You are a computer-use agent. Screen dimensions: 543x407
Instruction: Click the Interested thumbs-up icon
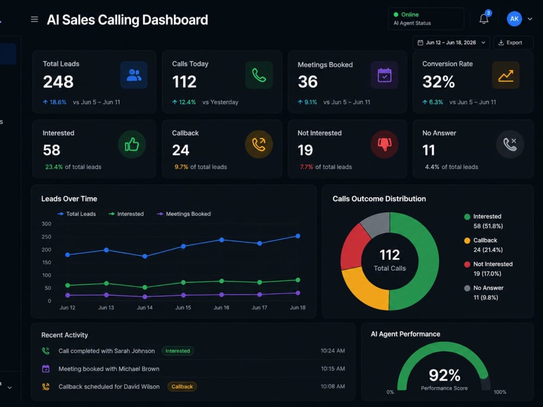pyautogui.click(x=132, y=144)
